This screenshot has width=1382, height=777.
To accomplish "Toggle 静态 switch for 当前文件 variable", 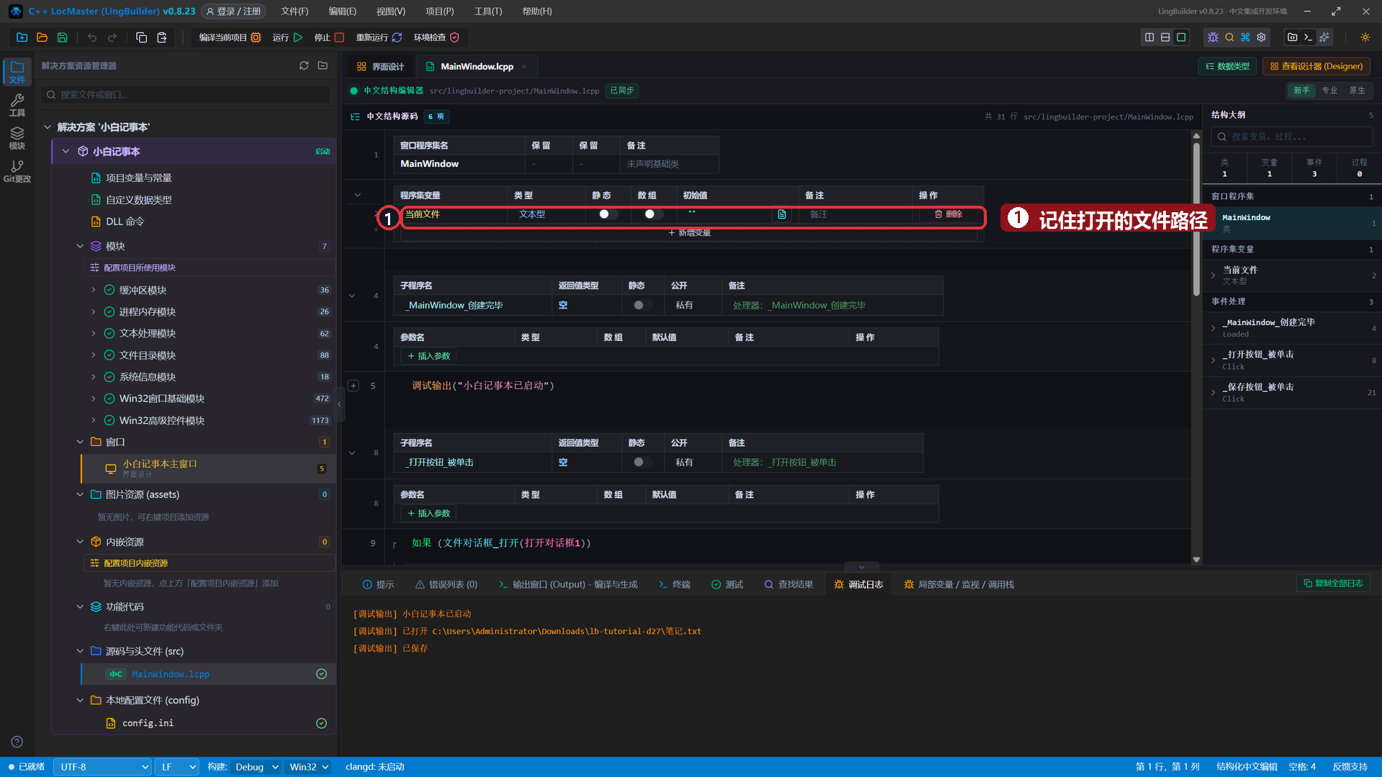I will click(x=608, y=214).
